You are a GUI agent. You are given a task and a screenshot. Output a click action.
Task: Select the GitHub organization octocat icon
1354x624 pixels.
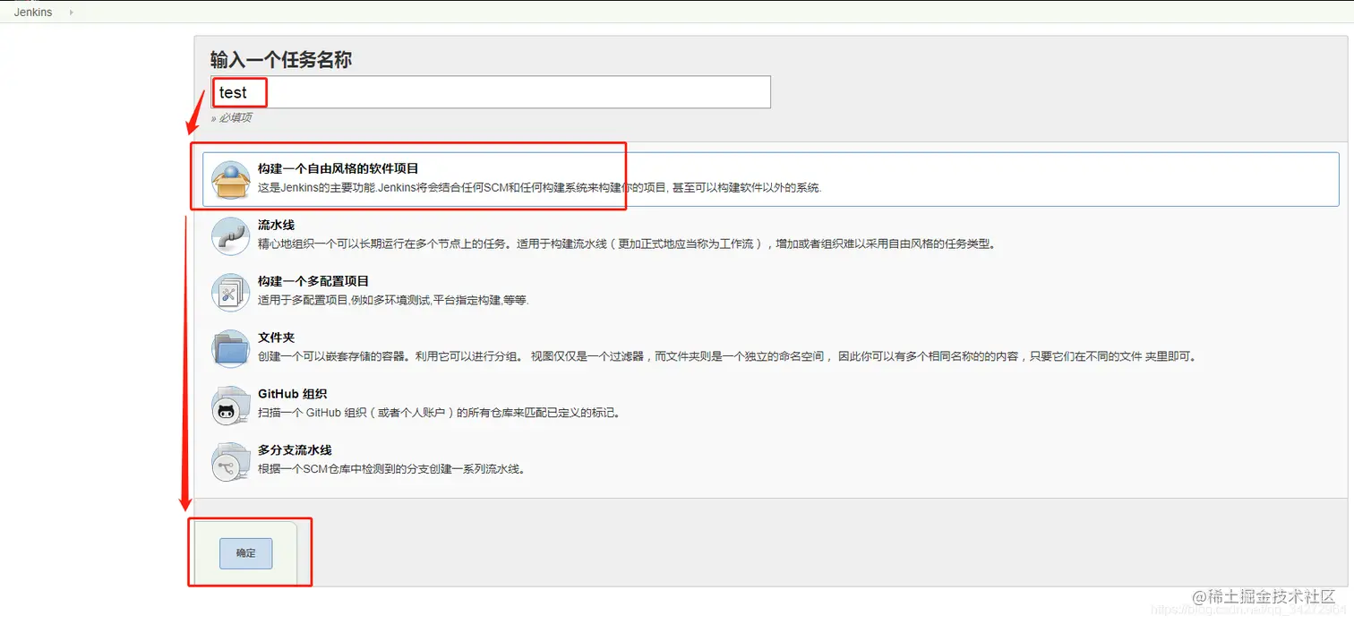[230, 405]
